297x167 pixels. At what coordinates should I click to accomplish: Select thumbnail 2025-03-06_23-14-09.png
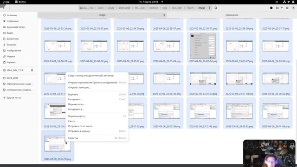276,113
